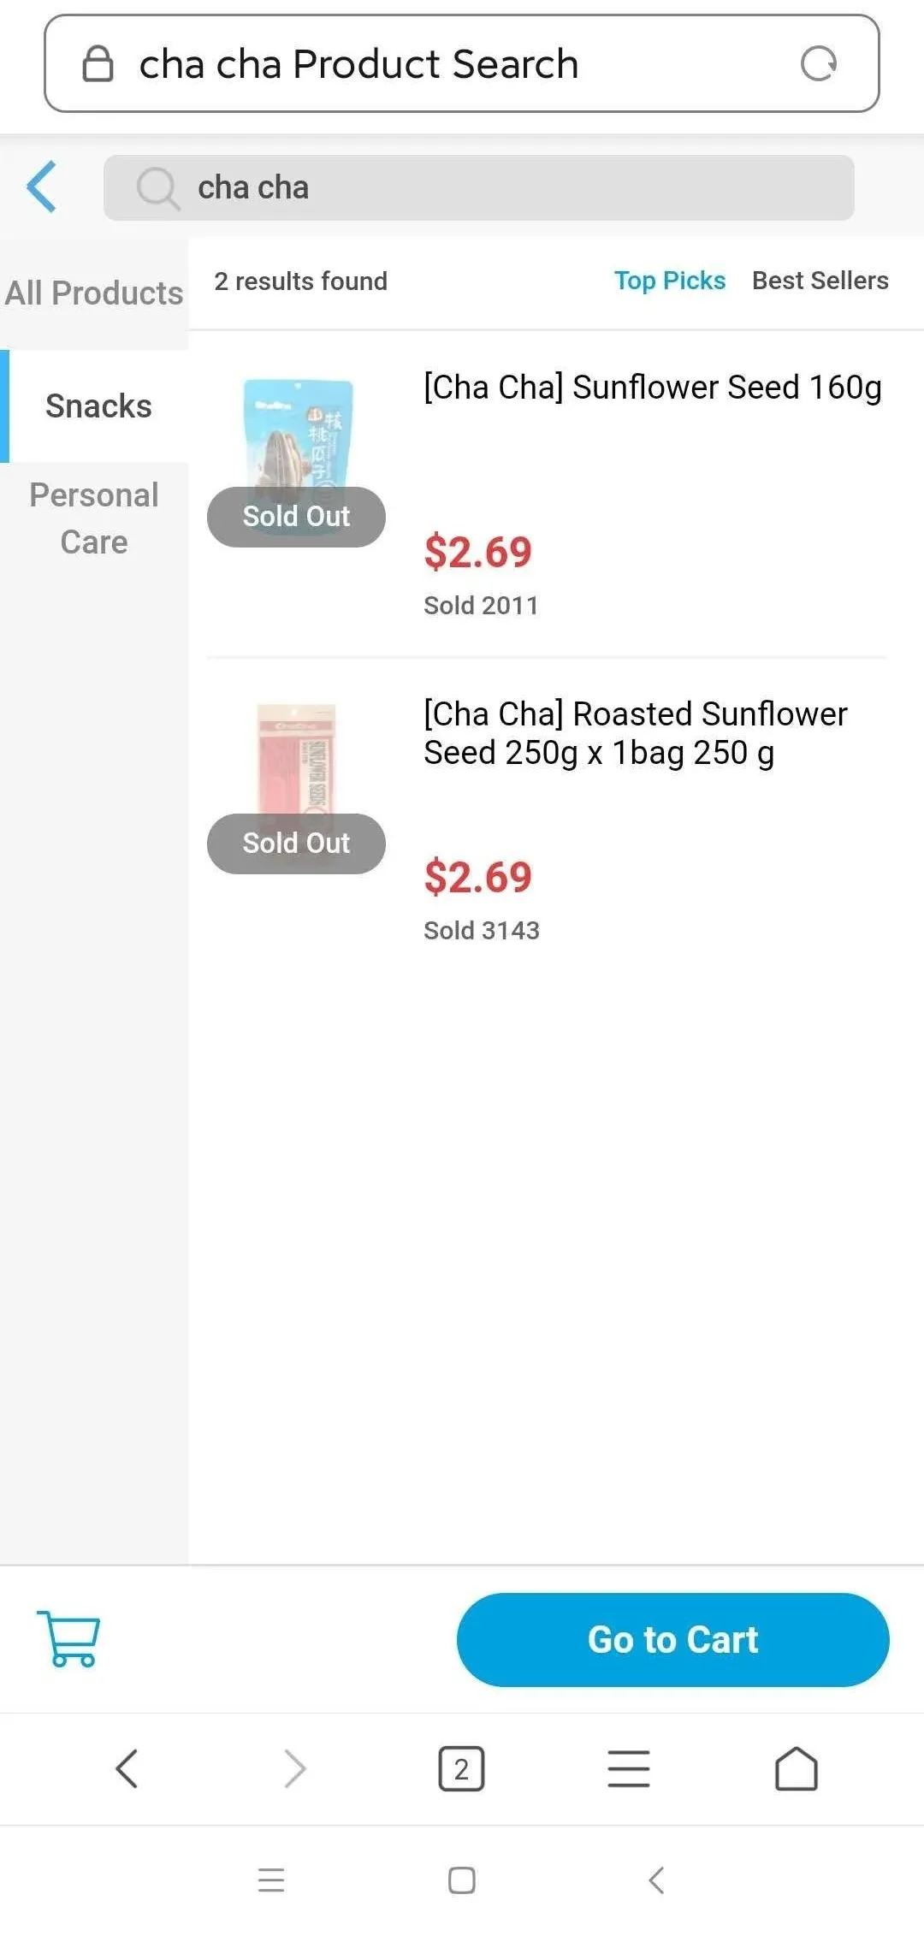Viewport: 924px width, 1936px height.
Task: Select the Snacks category
Action: pyautogui.click(x=98, y=406)
